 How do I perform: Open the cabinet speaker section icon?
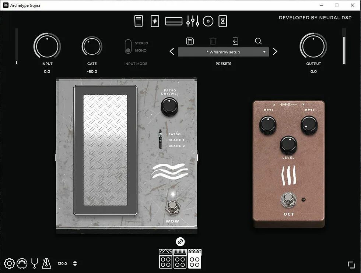tap(208, 21)
